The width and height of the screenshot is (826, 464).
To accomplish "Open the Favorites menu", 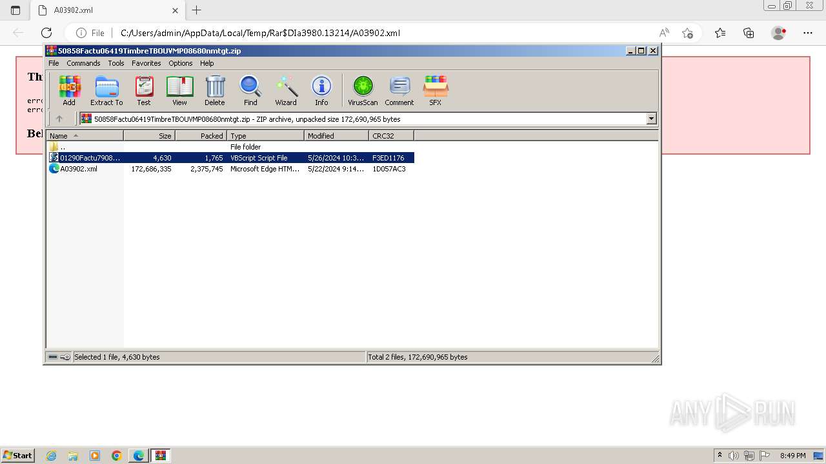I will click(146, 63).
